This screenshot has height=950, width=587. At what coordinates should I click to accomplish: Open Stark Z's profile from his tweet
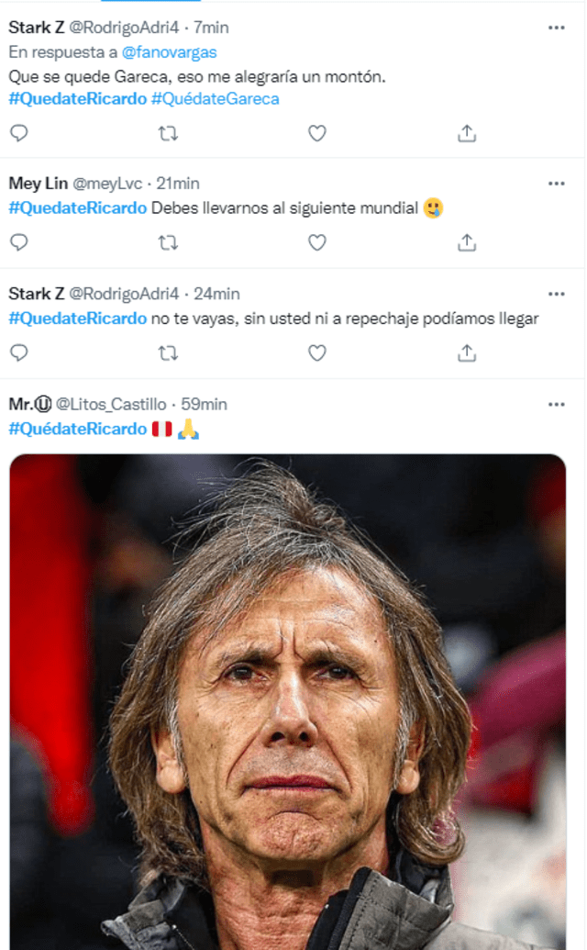point(35,27)
